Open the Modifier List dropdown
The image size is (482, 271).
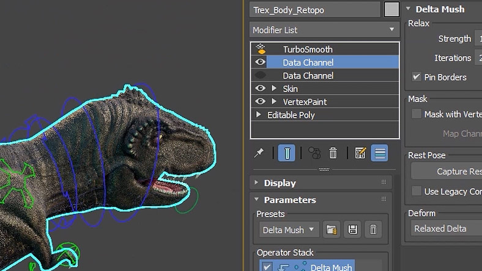coord(324,30)
